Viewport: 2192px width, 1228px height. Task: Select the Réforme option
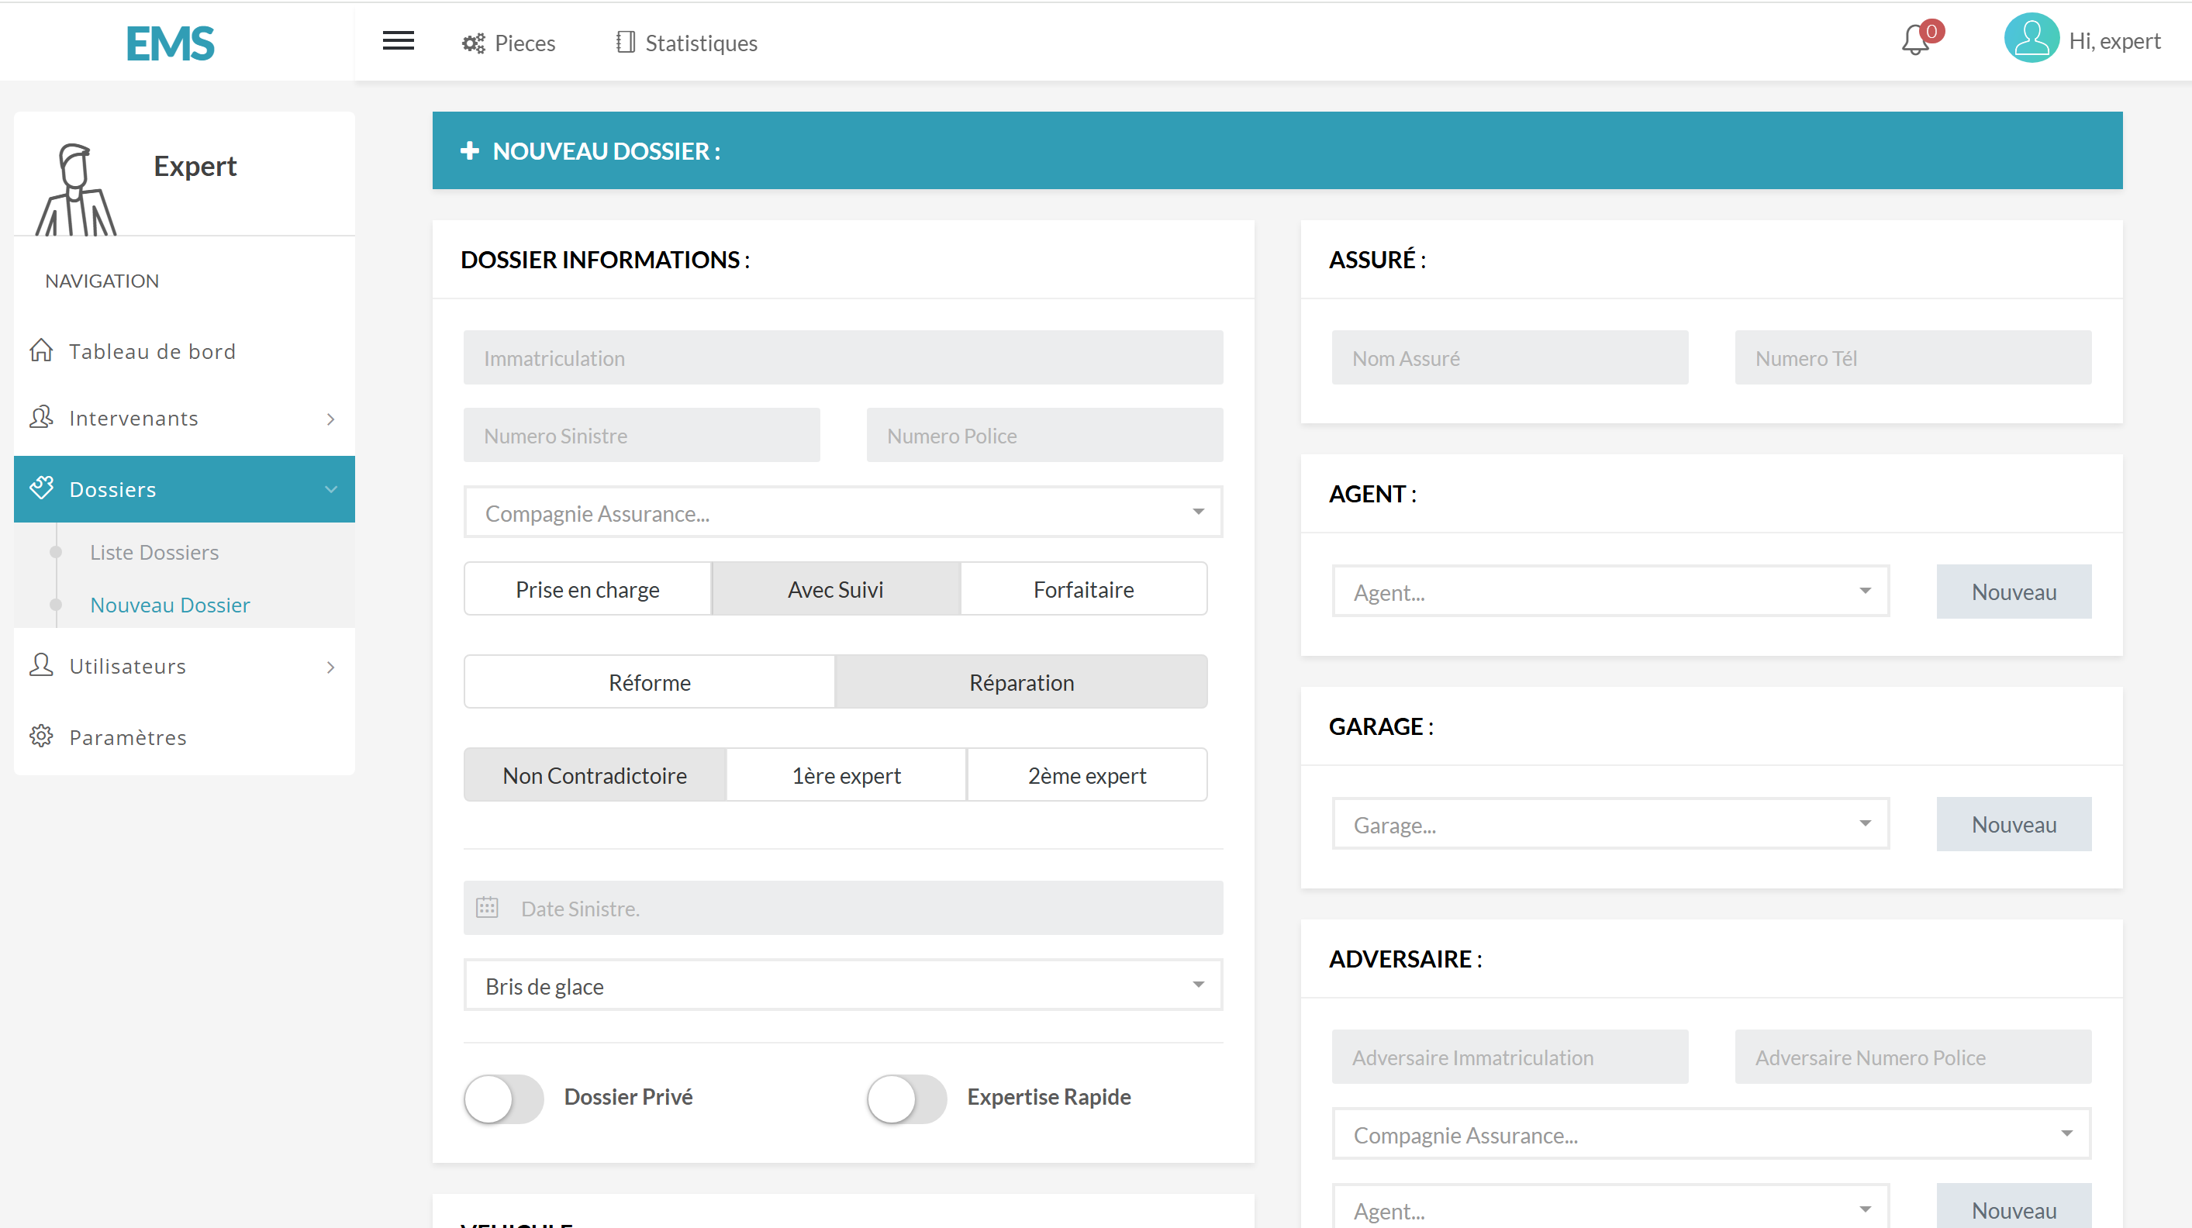click(x=649, y=681)
